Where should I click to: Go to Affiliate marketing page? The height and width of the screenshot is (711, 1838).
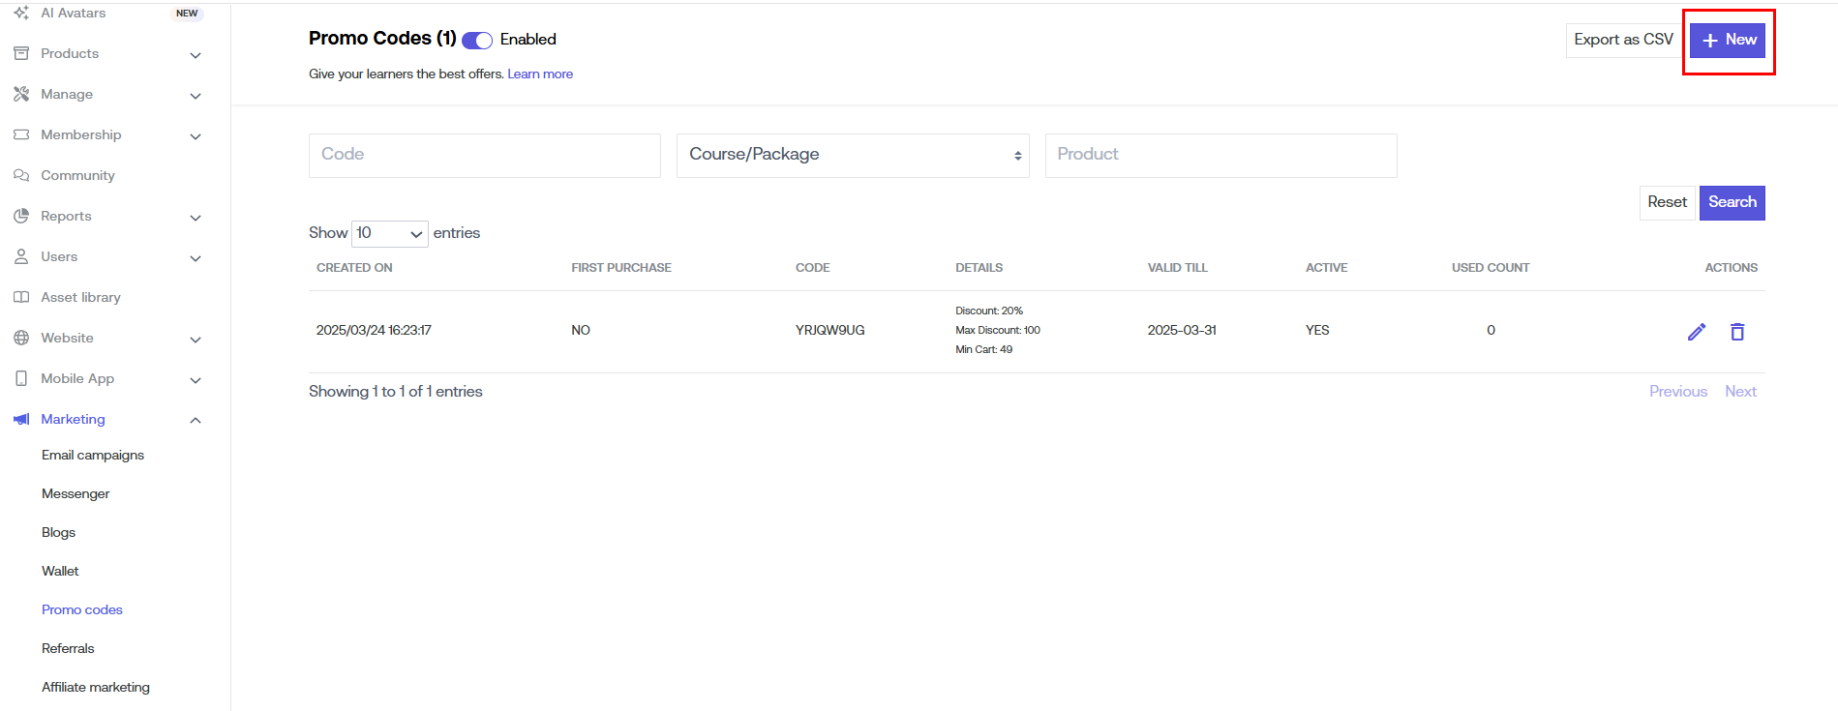point(96,687)
